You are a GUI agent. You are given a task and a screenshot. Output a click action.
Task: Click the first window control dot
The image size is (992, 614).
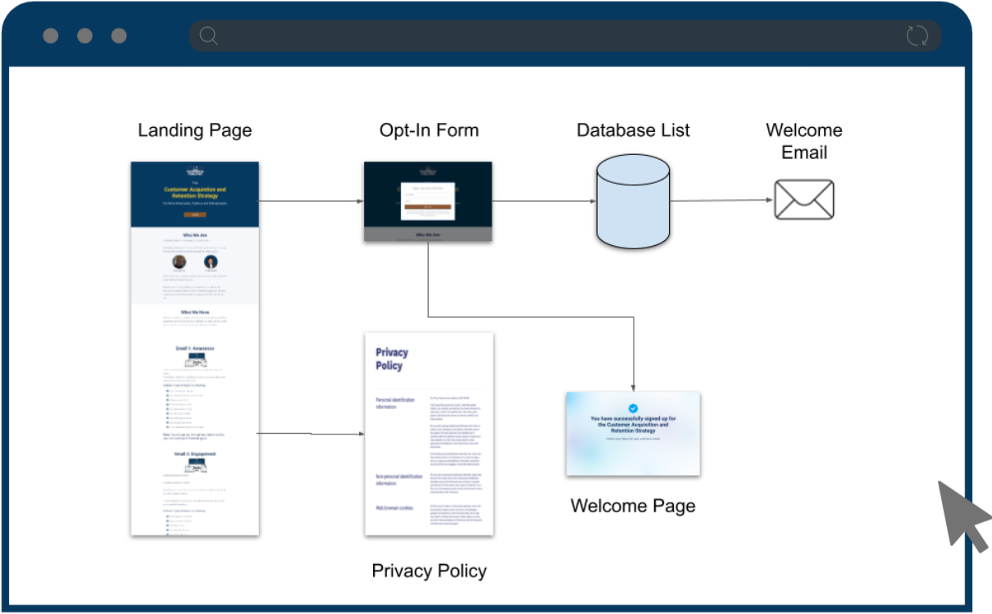51,36
